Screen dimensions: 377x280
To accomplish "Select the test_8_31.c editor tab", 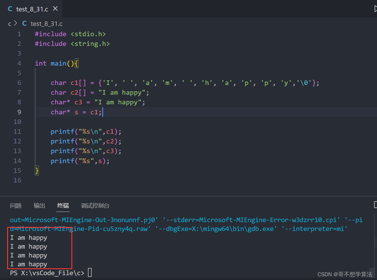I will tap(31, 9).
